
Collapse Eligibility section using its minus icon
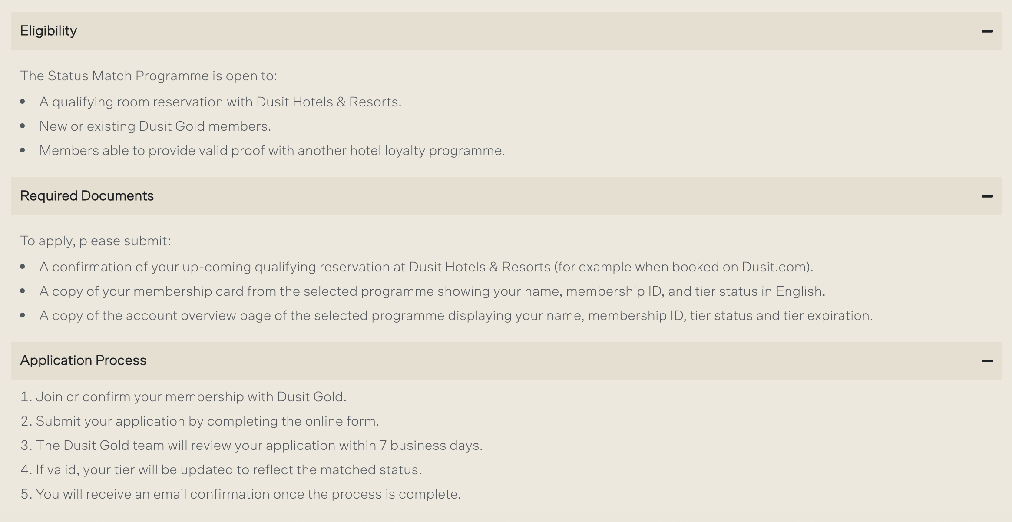pos(987,31)
